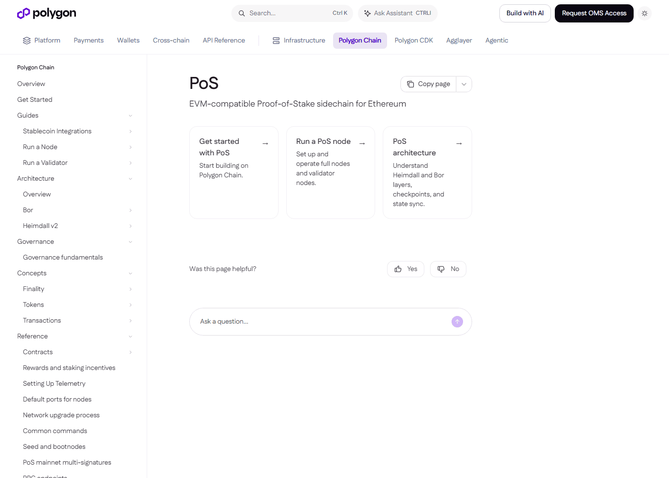Image resolution: width=669 pixels, height=478 pixels.
Task: Expand the Heimdall v2 chevron
Action: coord(130,226)
